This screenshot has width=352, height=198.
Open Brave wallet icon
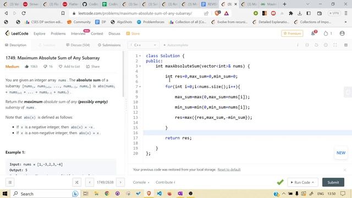pyautogui.click(x=320, y=13)
